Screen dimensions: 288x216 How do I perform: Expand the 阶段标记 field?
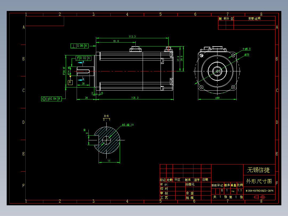tap(217, 185)
